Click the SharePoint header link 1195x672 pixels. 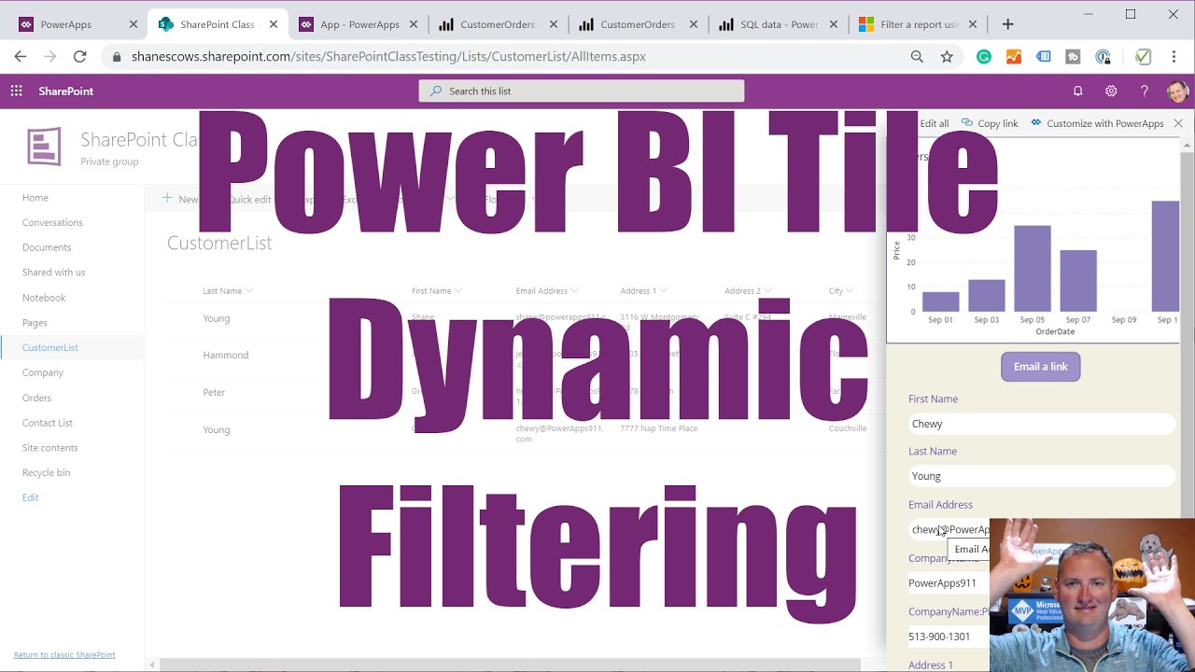click(x=66, y=91)
